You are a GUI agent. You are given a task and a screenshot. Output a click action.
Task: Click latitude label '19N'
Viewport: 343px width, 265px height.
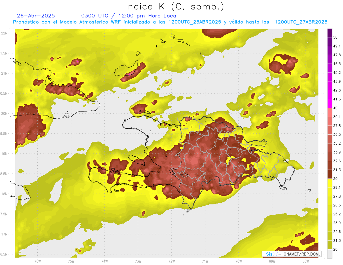5,154
